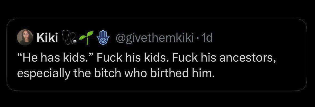315x107 pixels.
Task: Click the green seedling emoji
Action: [86, 37]
